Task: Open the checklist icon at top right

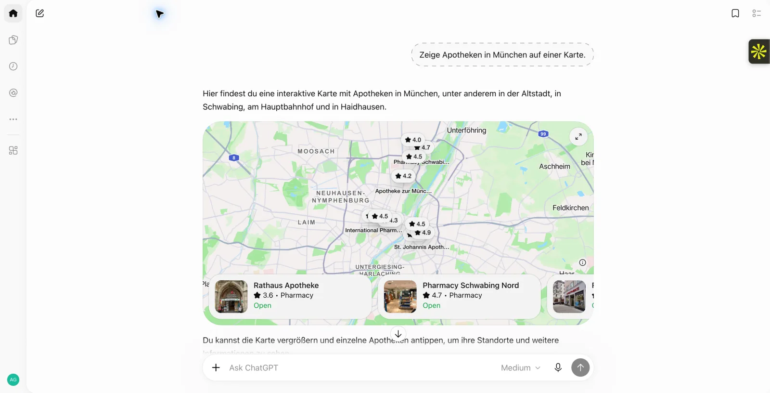Action: click(757, 13)
